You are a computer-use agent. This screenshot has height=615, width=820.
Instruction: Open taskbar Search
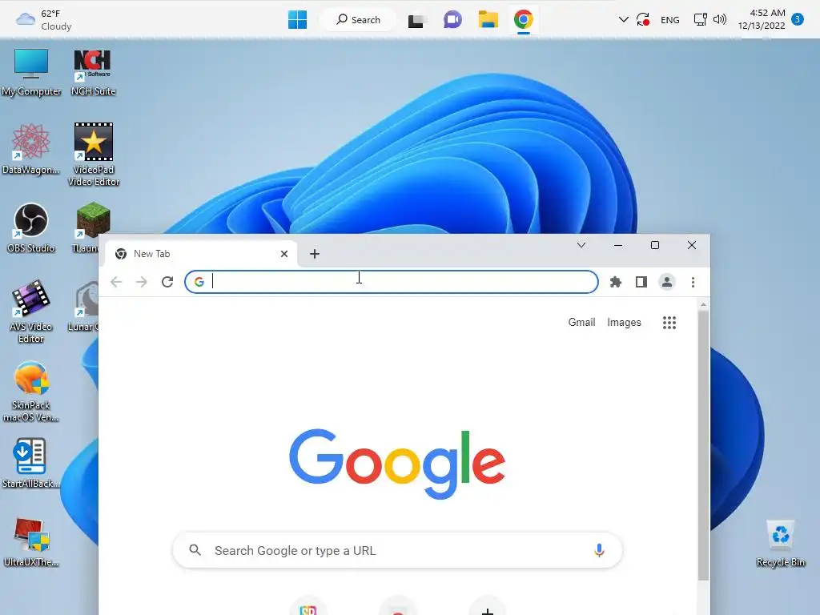(358, 20)
